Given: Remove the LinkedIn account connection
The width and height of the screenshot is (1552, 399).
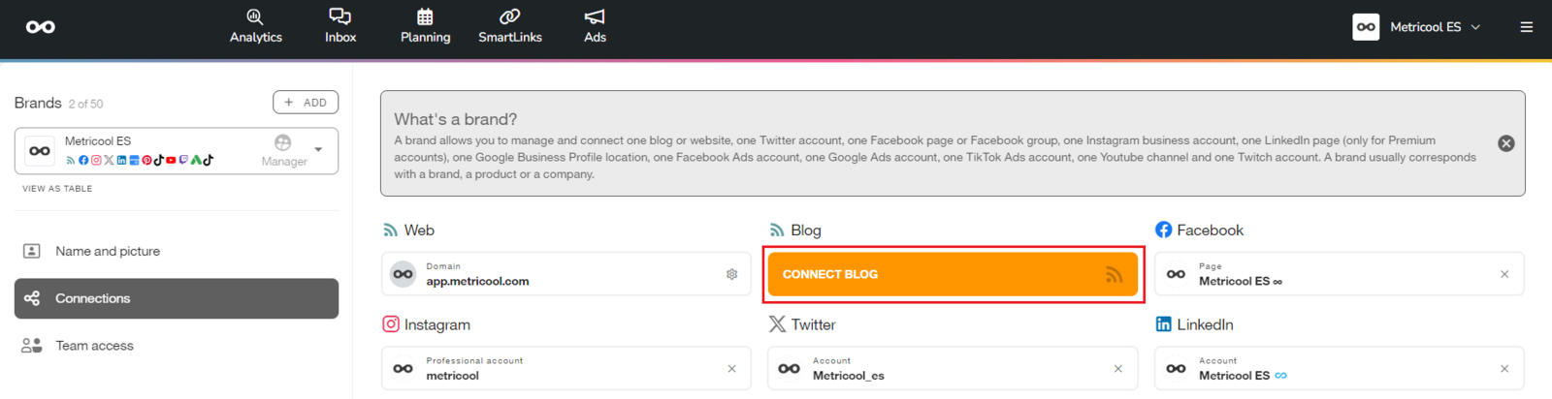Looking at the screenshot, I should [1503, 369].
